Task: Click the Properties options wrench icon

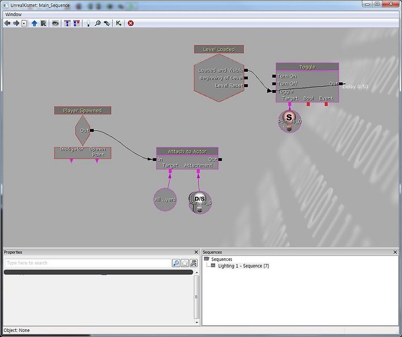Action: tap(194, 263)
